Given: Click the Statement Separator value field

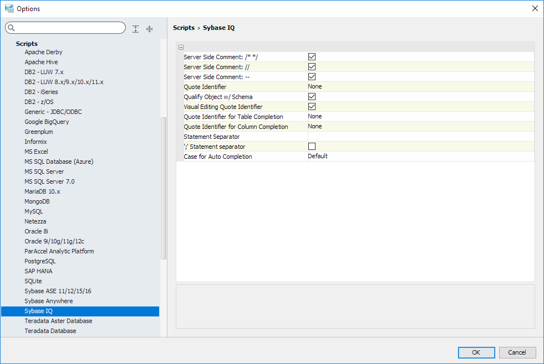Looking at the screenshot, I should (x=420, y=137).
